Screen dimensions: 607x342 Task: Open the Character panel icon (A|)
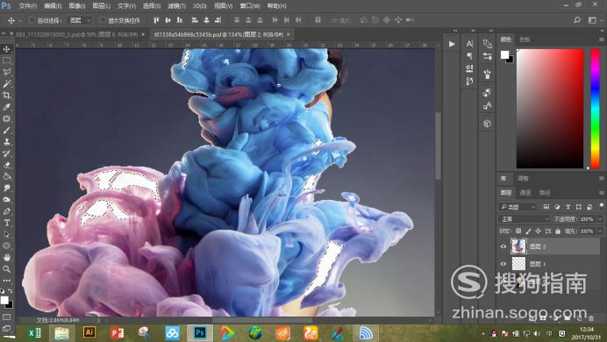(469, 44)
